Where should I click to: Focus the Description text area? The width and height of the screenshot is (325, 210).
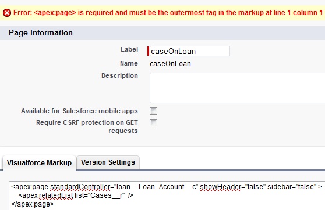click(237, 88)
